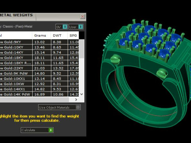The height and width of the screenshot is (143, 191).
Task: Click the 16.89 grams value
Action: point(39,95)
